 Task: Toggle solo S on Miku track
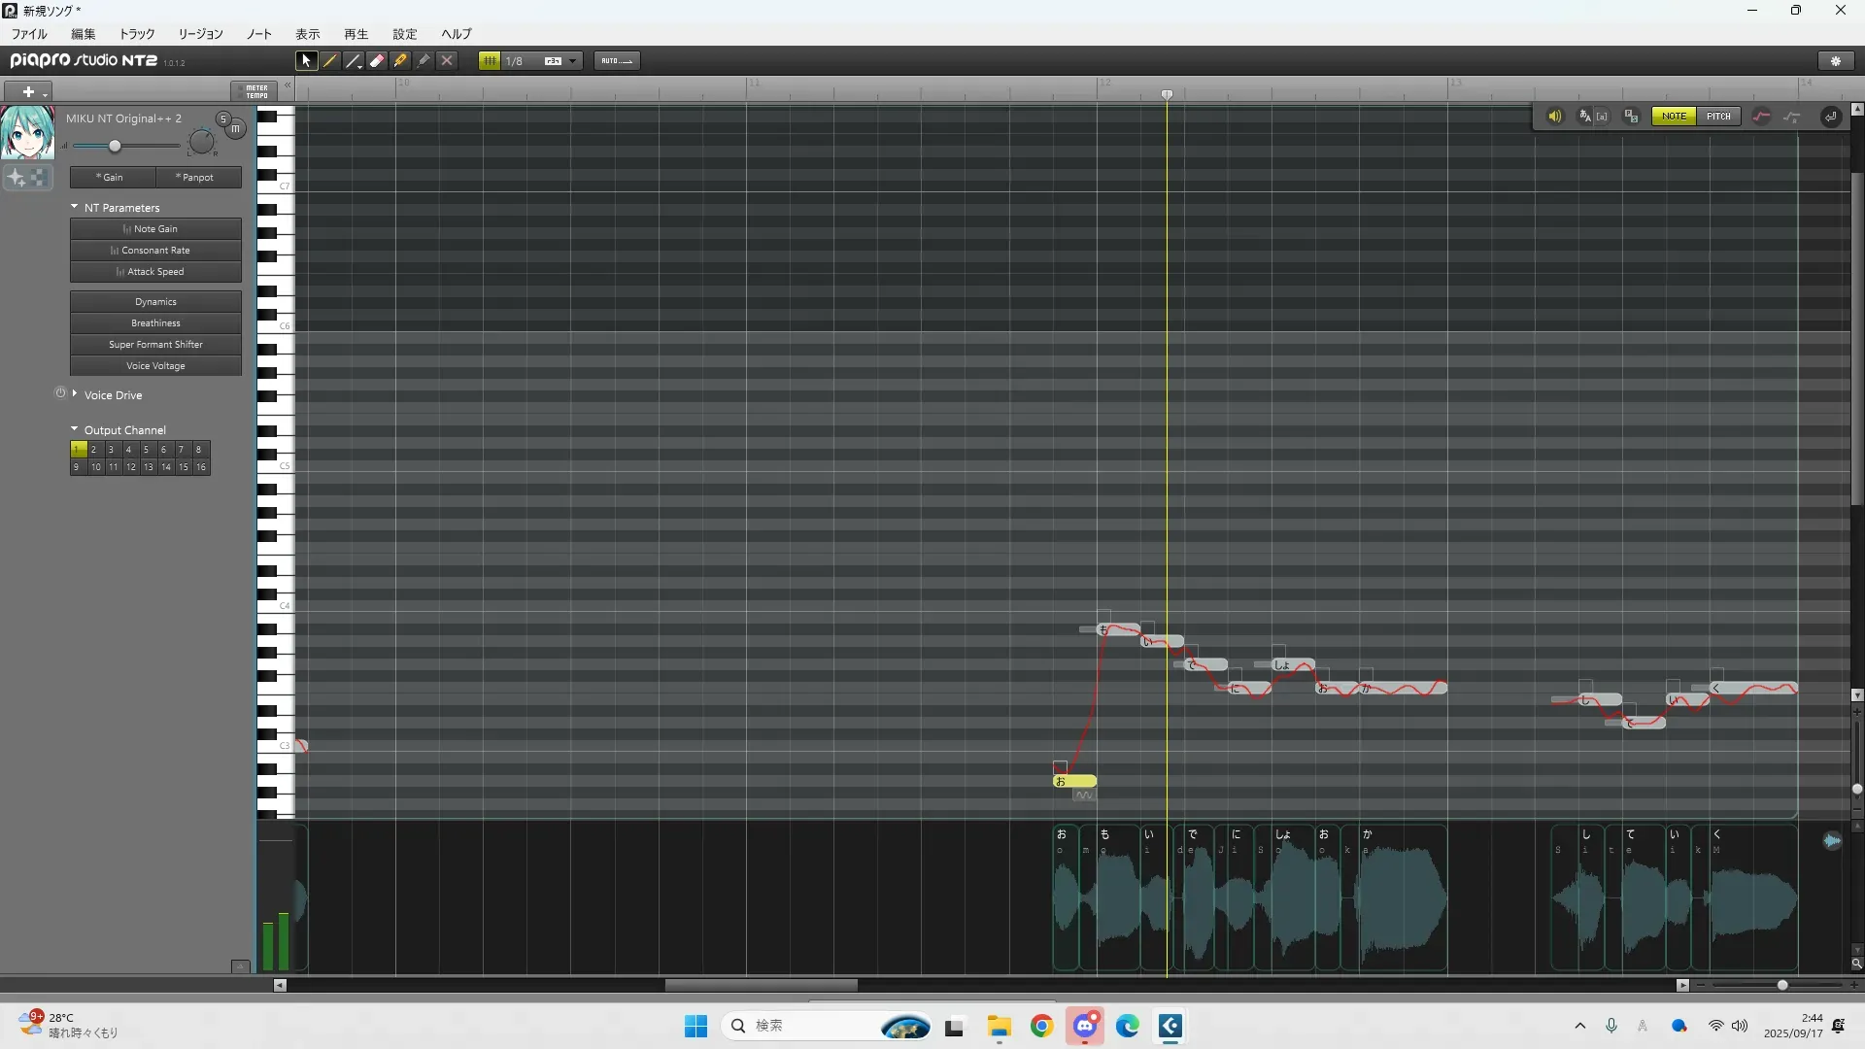click(x=222, y=119)
